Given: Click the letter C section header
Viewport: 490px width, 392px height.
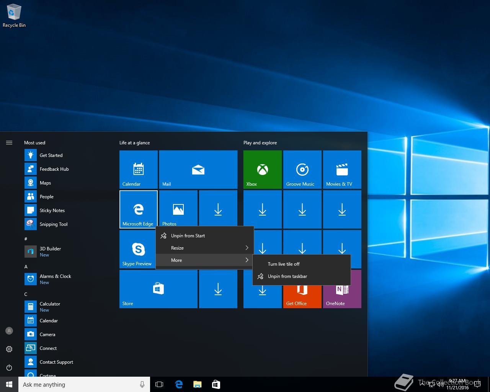Looking at the screenshot, I should (26, 294).
